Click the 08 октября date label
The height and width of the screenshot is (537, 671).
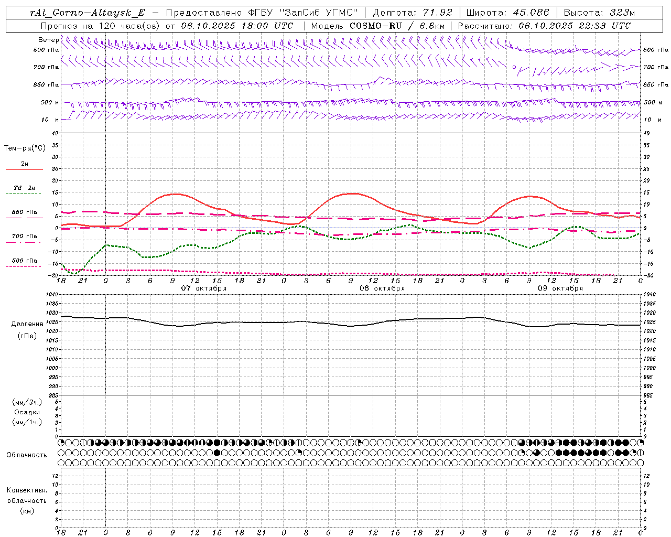[382, 288]
